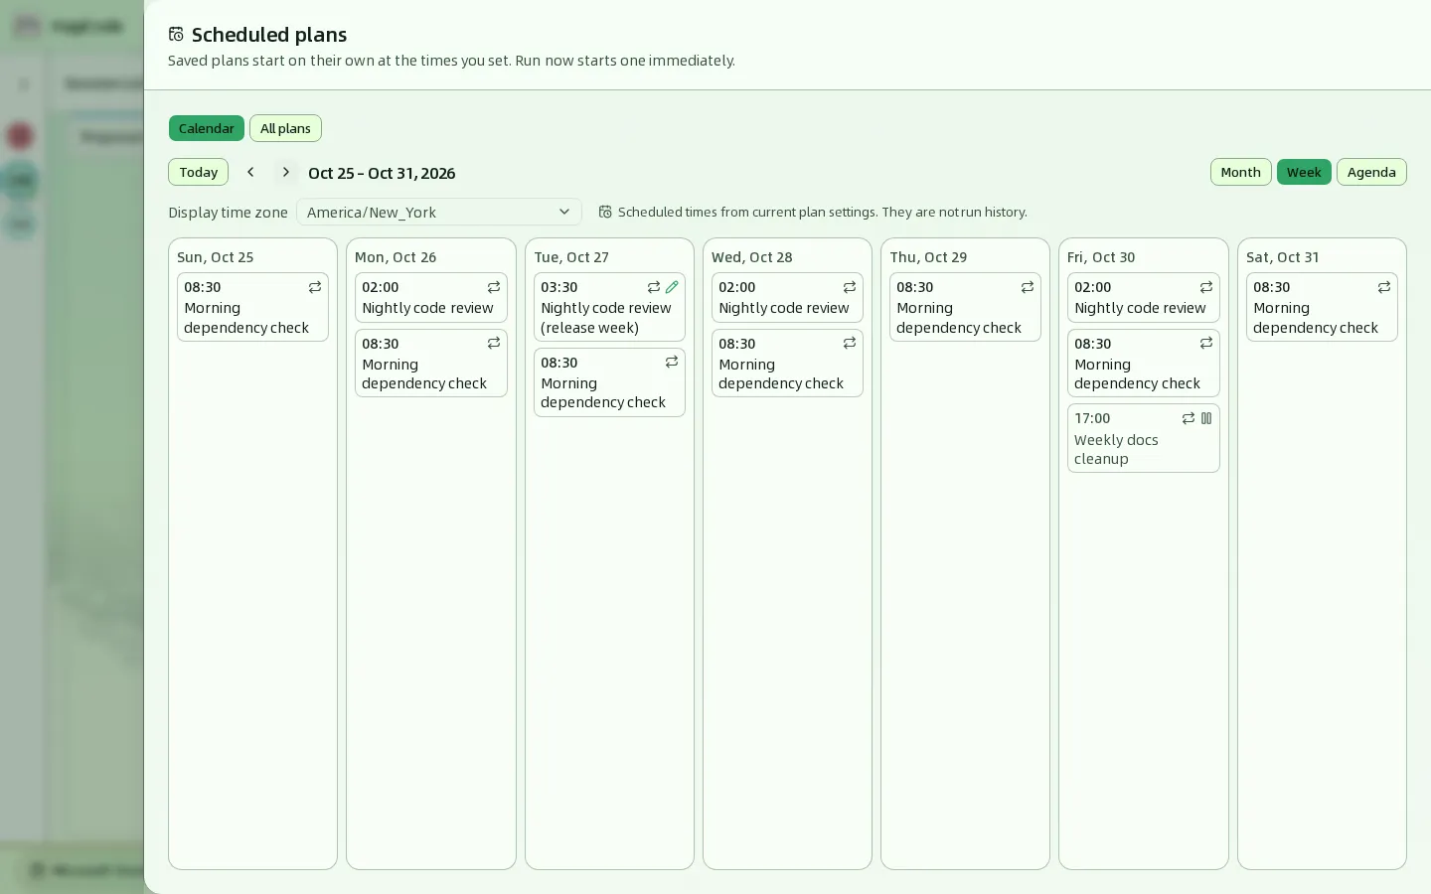Image resolution: width=1431 pixels, height=894 pixels.
Task: Click the pause icon on Weekly docs cleanup
Action: coord(1206,418)
